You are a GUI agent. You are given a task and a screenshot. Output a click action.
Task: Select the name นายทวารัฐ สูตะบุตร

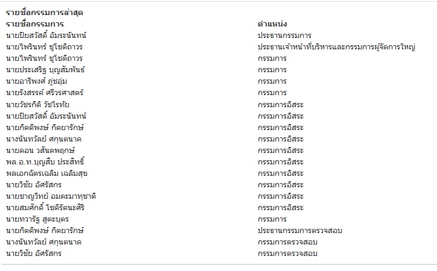click(37, 219)
